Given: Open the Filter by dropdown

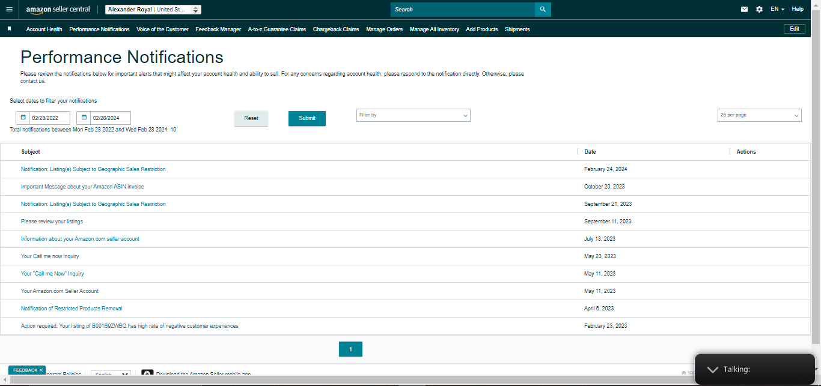Looking at the screenshot, I should (414, 115).
